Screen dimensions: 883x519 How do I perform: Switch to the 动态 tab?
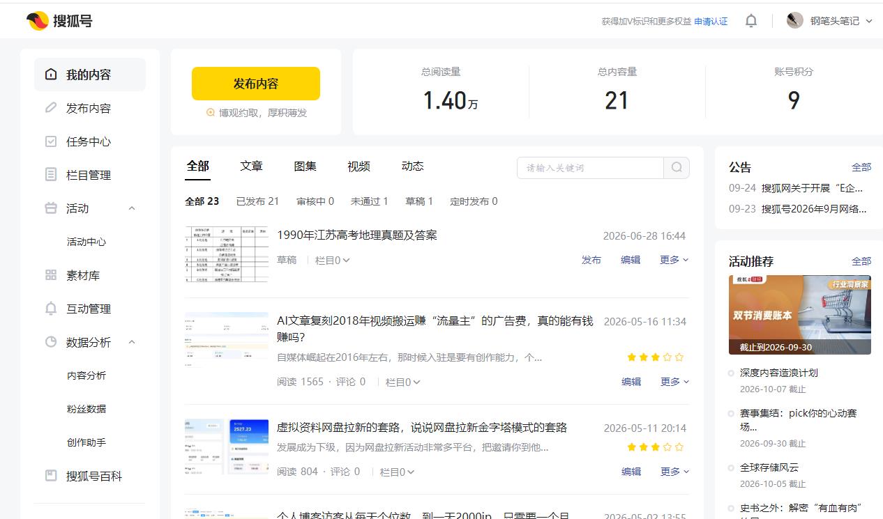[413, 166]
